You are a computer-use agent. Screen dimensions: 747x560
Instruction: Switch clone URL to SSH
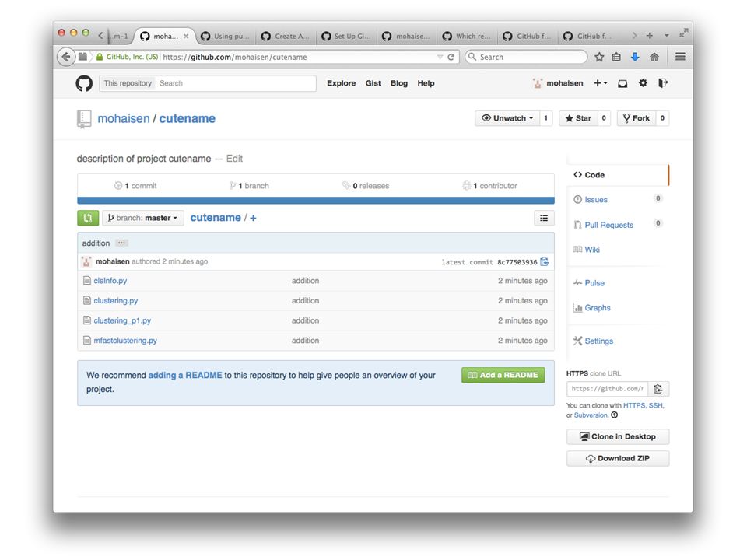(x=655, y=405)
